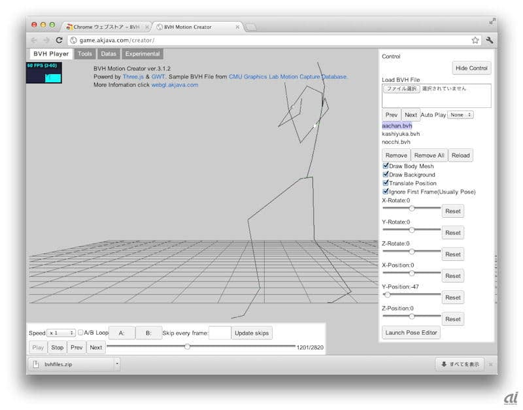This screenshot has height=410, width=523.
Task: Close the BVH Motion Creator tab
Action: coord(237,27)
